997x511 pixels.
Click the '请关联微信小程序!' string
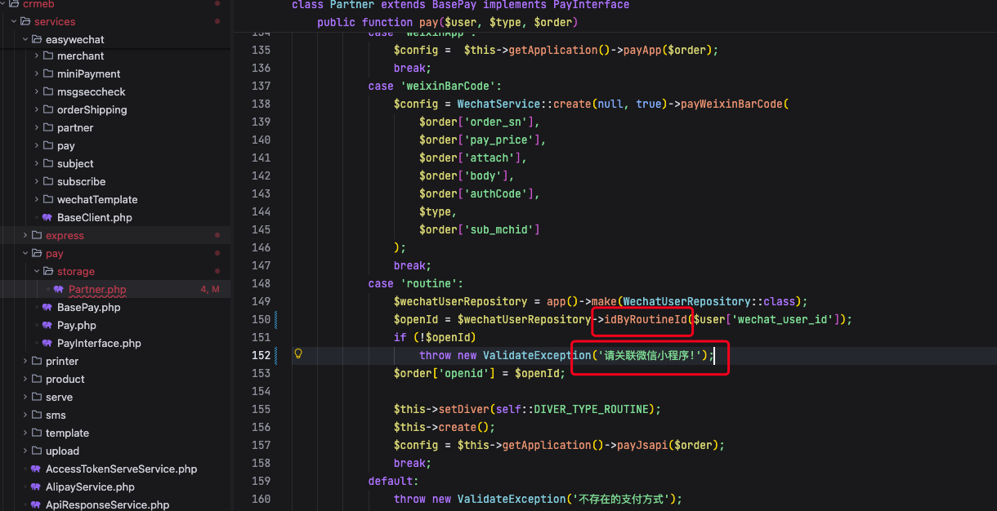click(x=650, y=355)
